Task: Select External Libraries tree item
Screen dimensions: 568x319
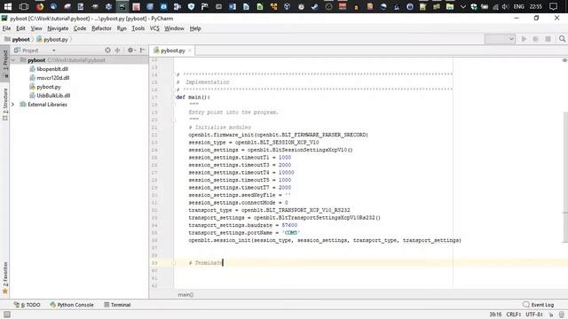Action: coord(47,105)
